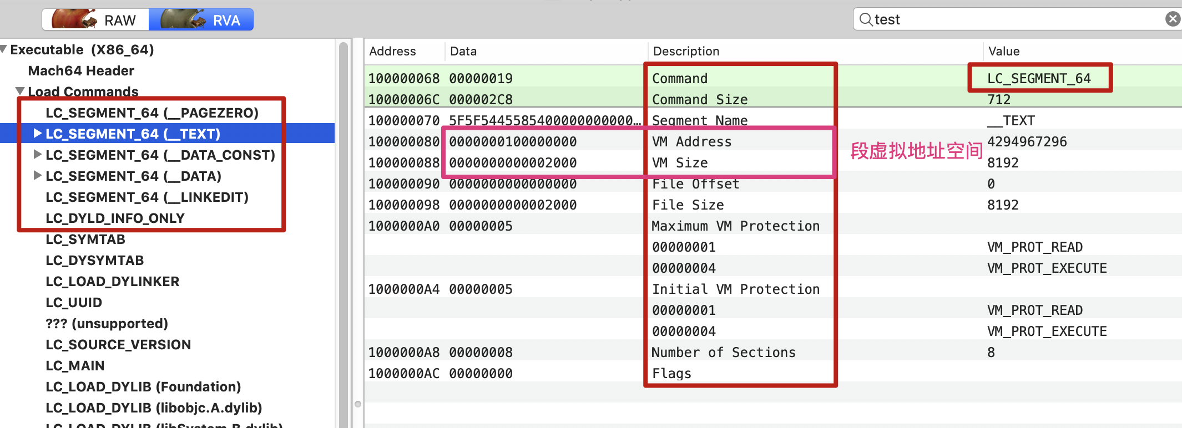
Task: Collapse the Executable (X86_64) node
Action: 4,49
